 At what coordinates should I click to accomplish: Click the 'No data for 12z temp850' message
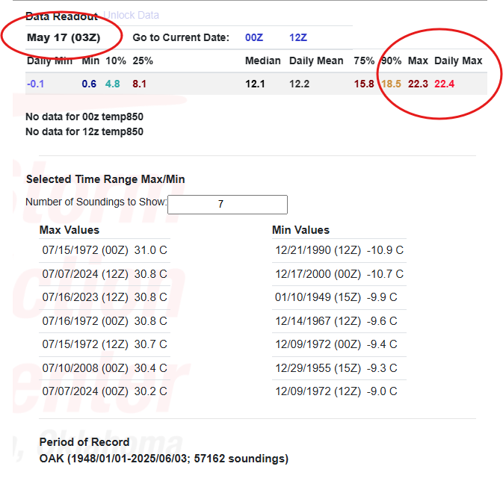[84, 131]
